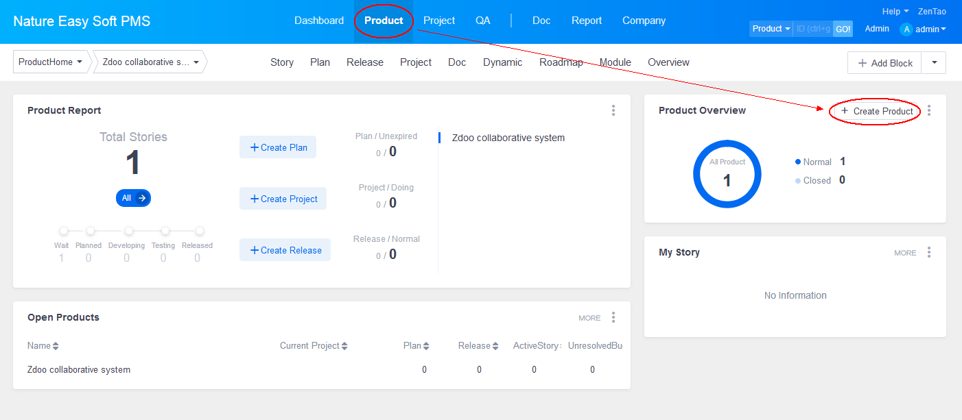This screenshot has height=420, width=962.
Task: Click the All stories arrow toggle
Action: point(142,198)
